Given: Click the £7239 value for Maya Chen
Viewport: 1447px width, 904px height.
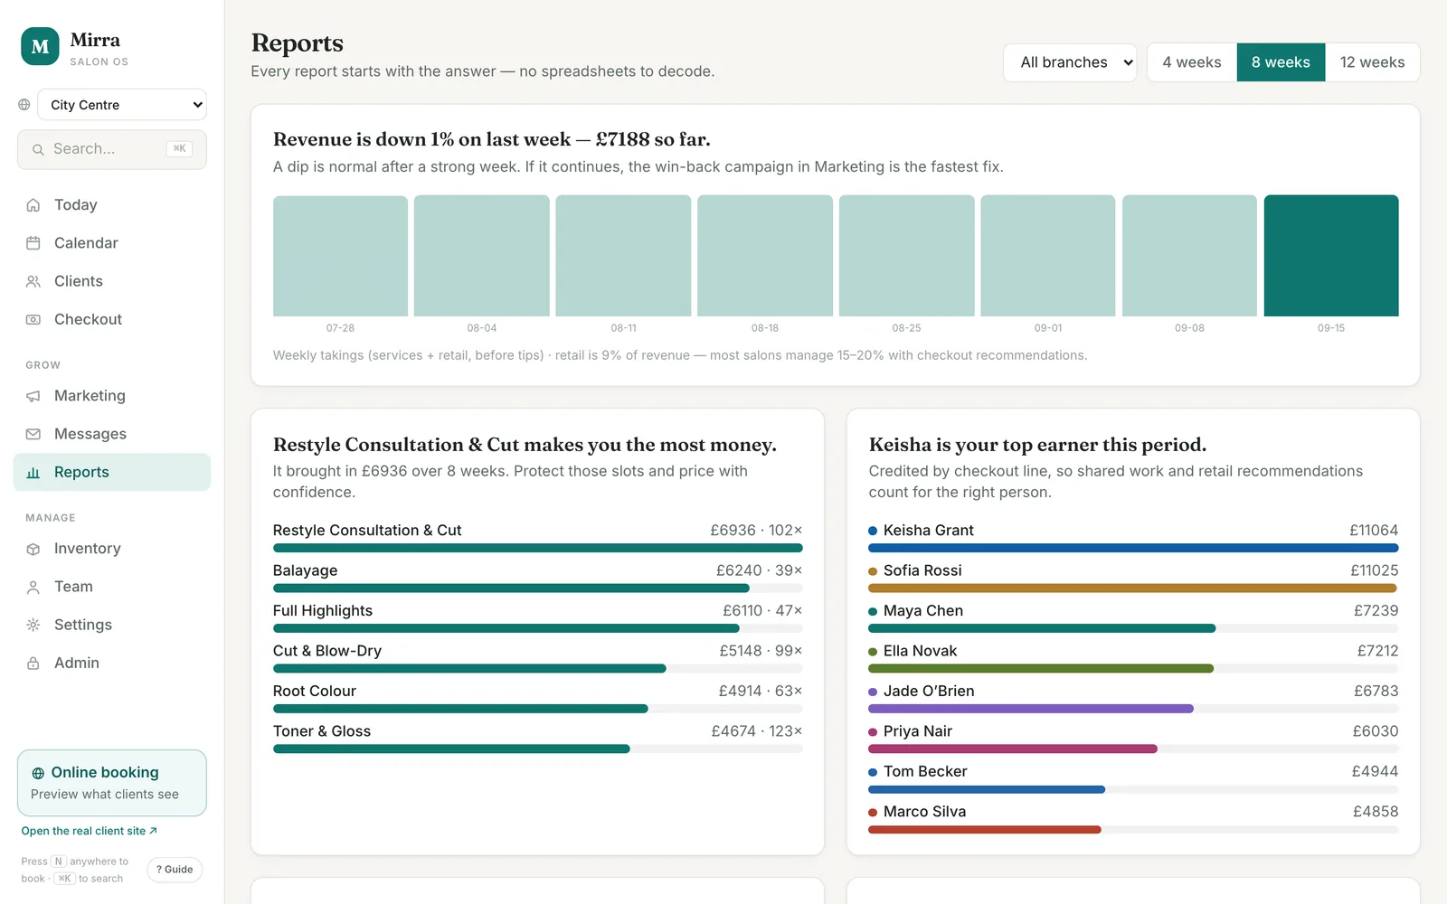Looking at the screenshot, I should (1376, 611).
